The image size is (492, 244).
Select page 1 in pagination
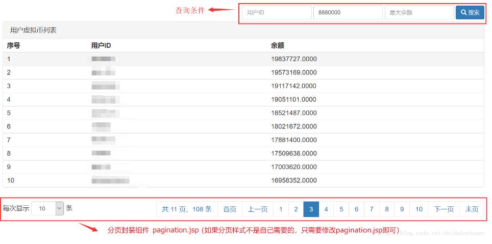click(x=281, y=209)
